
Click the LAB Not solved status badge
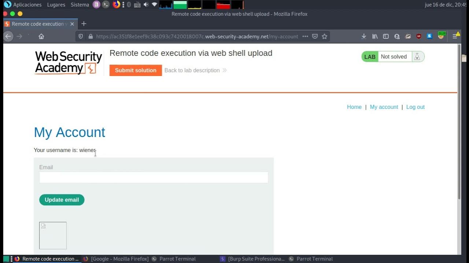tap(393, 57)
